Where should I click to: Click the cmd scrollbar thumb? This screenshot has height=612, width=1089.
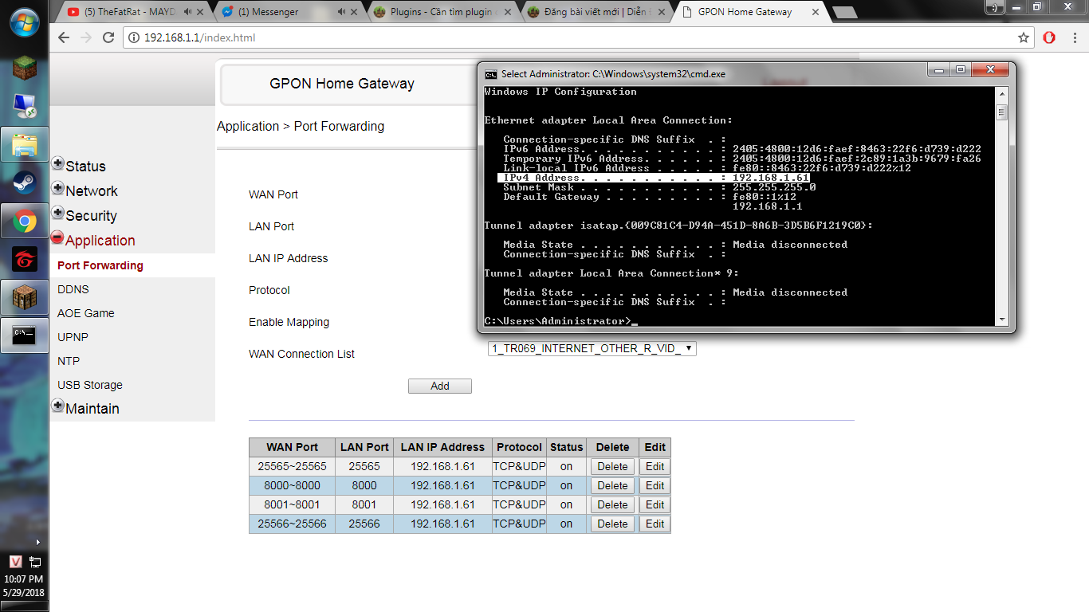pyautogui.click(x=1001, y=112)
